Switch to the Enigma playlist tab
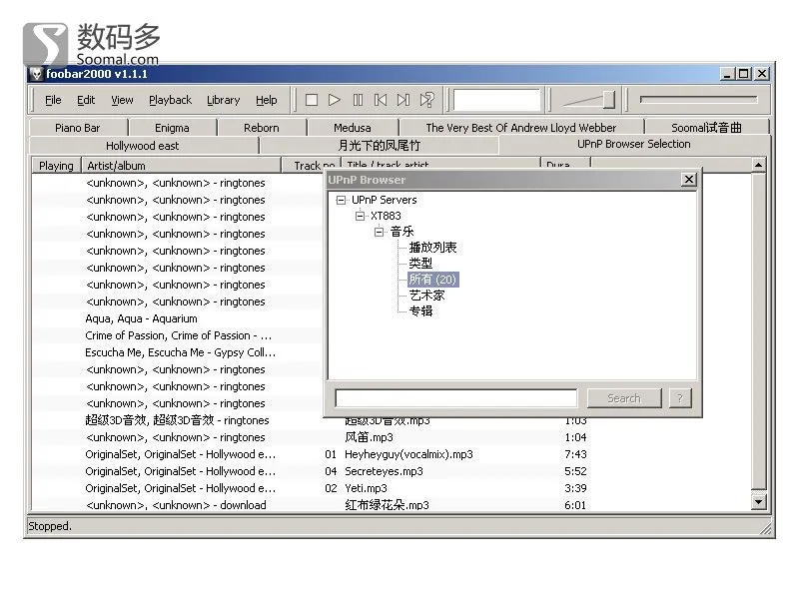 click(x=172, y=128)
